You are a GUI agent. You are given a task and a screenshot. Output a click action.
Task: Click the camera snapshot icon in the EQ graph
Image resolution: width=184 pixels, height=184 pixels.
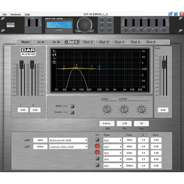pos(54,55)
